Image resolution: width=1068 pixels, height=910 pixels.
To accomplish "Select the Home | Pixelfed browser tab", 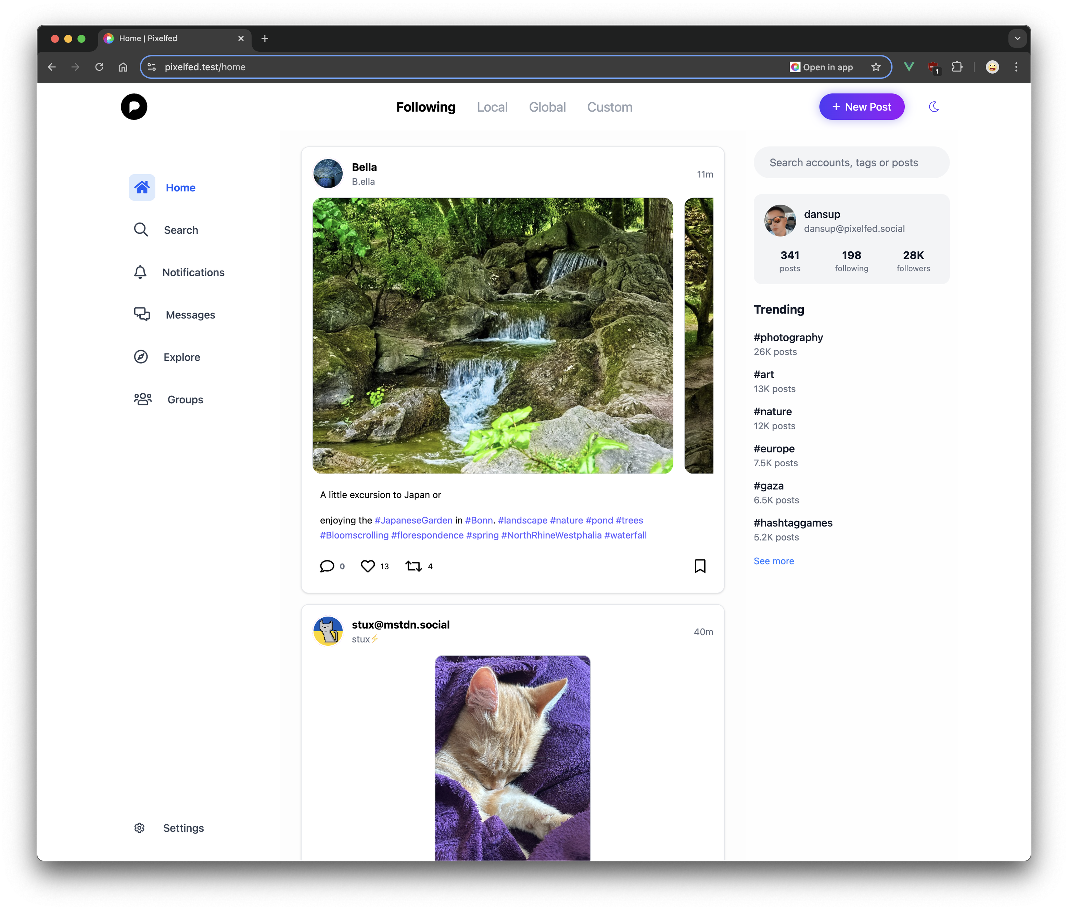I will coord(174,39).
